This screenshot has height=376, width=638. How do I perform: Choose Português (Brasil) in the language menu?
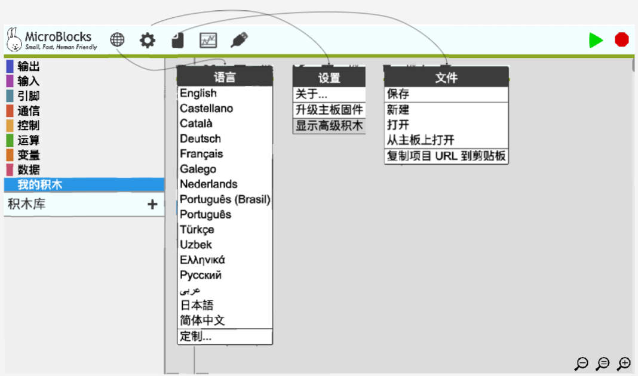click(x=225, y=199)
